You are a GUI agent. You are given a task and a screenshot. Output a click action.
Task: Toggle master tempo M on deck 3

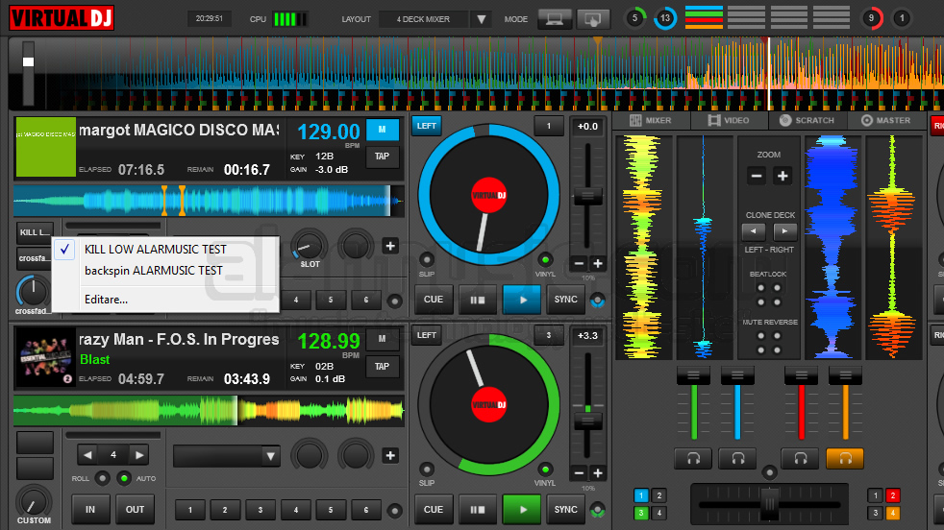click(x=383, y=339)
